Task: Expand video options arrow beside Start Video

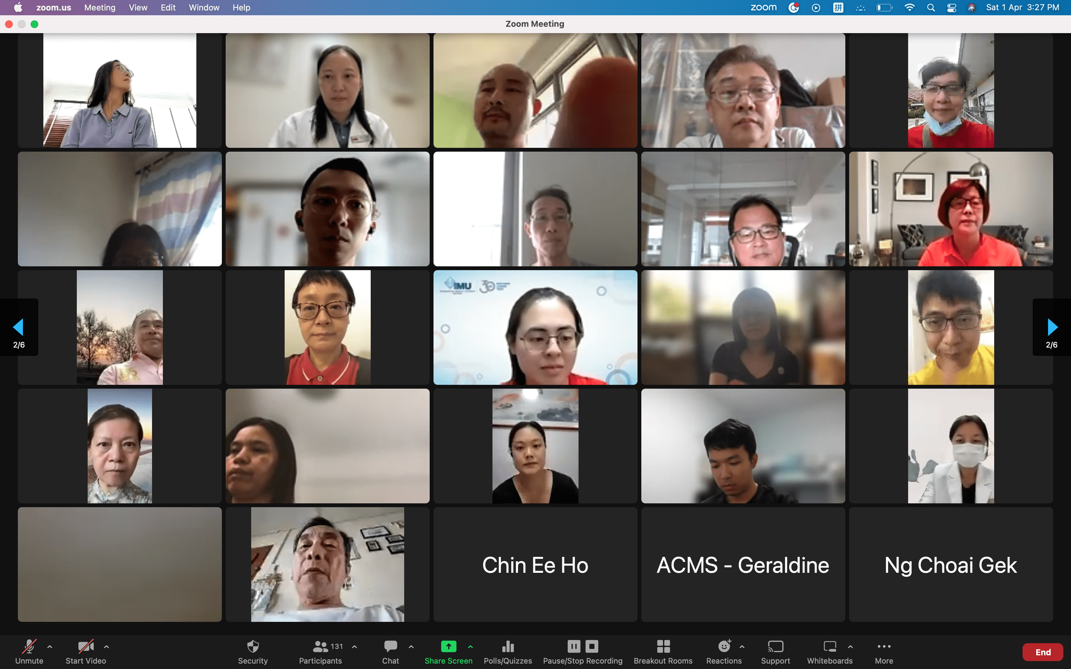Action: pos(106,646)
